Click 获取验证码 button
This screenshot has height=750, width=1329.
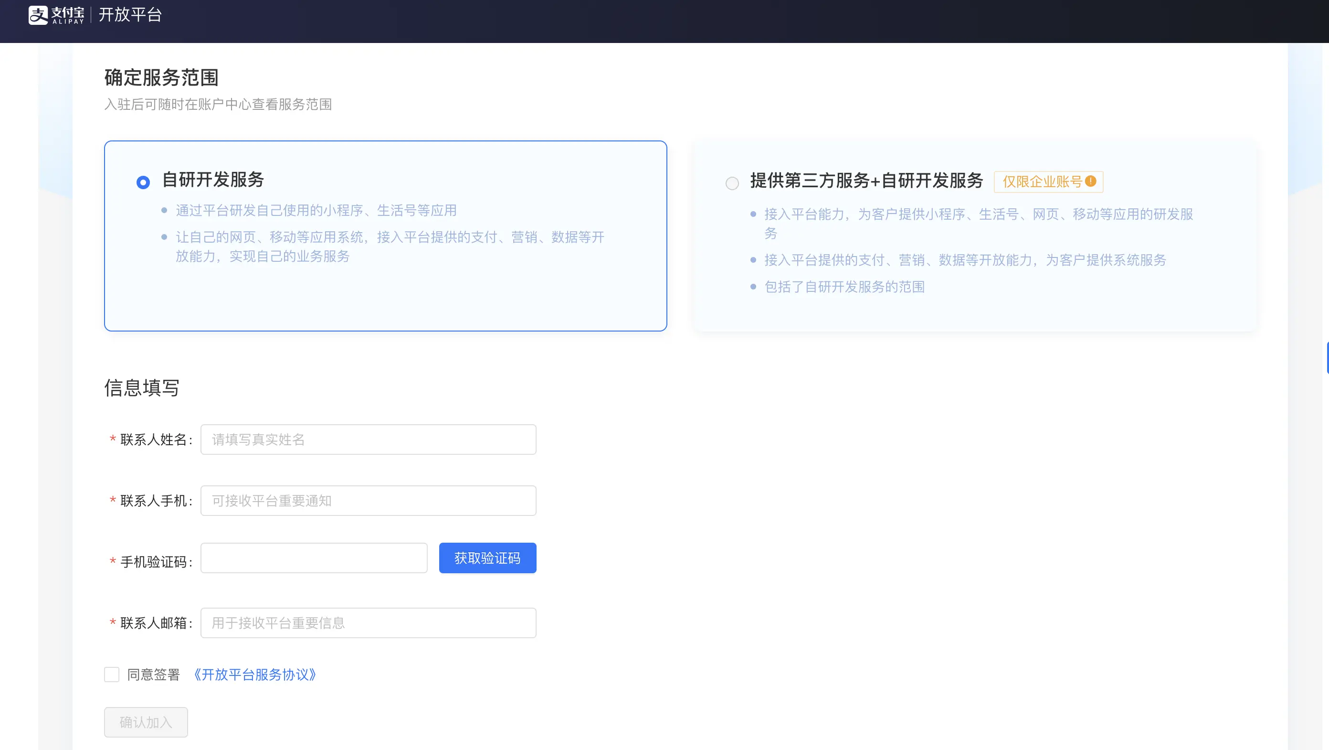coord(487,558)
